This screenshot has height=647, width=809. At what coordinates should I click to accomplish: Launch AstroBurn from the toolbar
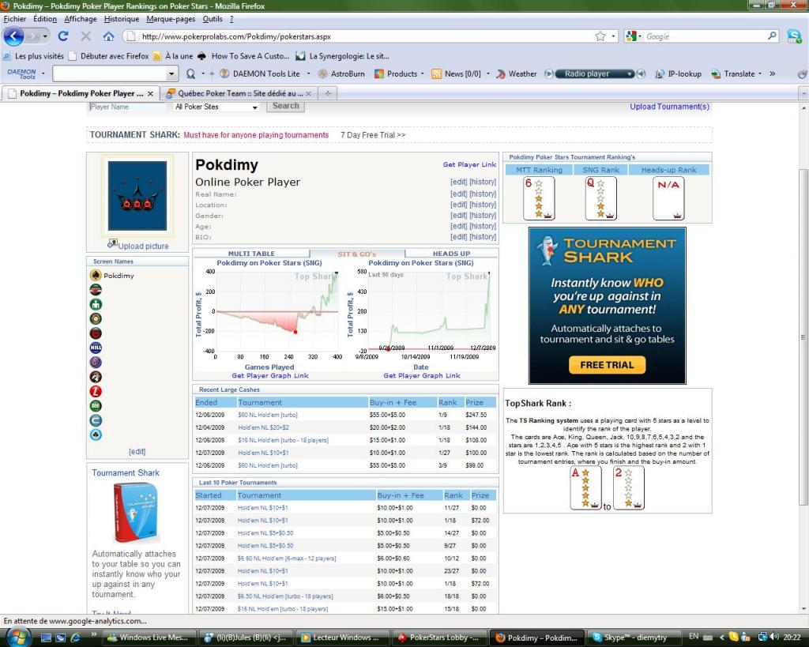click(341, 73)
